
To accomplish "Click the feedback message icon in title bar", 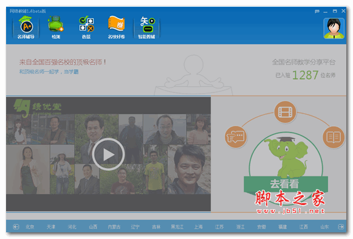I will pyautogui.click(x=317, y=12).
